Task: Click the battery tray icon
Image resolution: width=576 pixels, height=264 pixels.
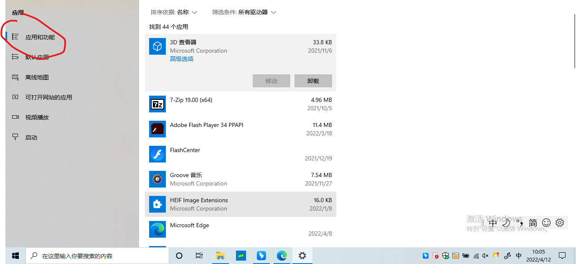Action: tap(465, 256)
